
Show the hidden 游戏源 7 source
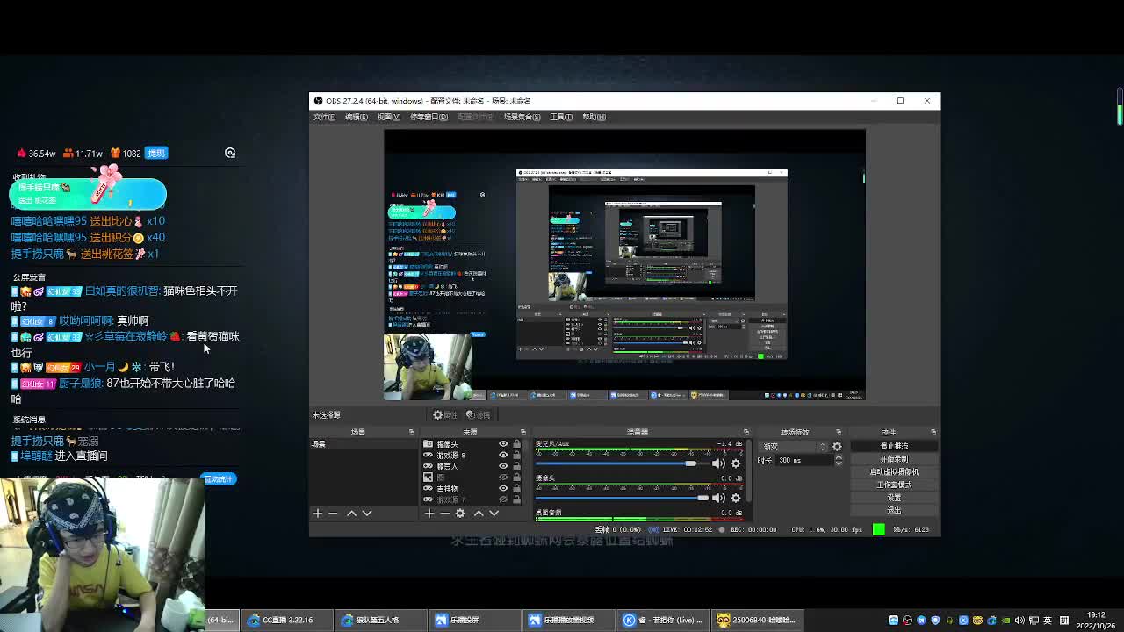(x=503, y=499)
